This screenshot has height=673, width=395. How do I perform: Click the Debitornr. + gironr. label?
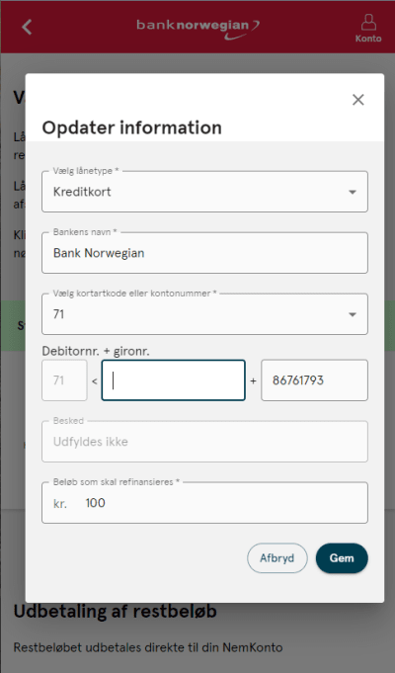[96, 351]
